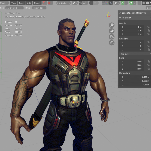The width and height of the screenshot is (151, 151).
Task: Click the Edges 236,121 statistic
Action: click(x=13, y=29)
